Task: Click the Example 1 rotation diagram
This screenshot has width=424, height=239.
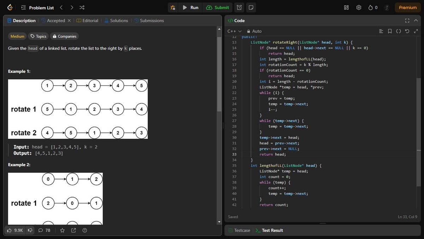Action: [x=78, y=109]
